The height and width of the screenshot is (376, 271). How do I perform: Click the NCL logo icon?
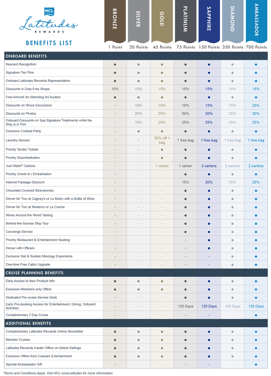tap(49, 12)
